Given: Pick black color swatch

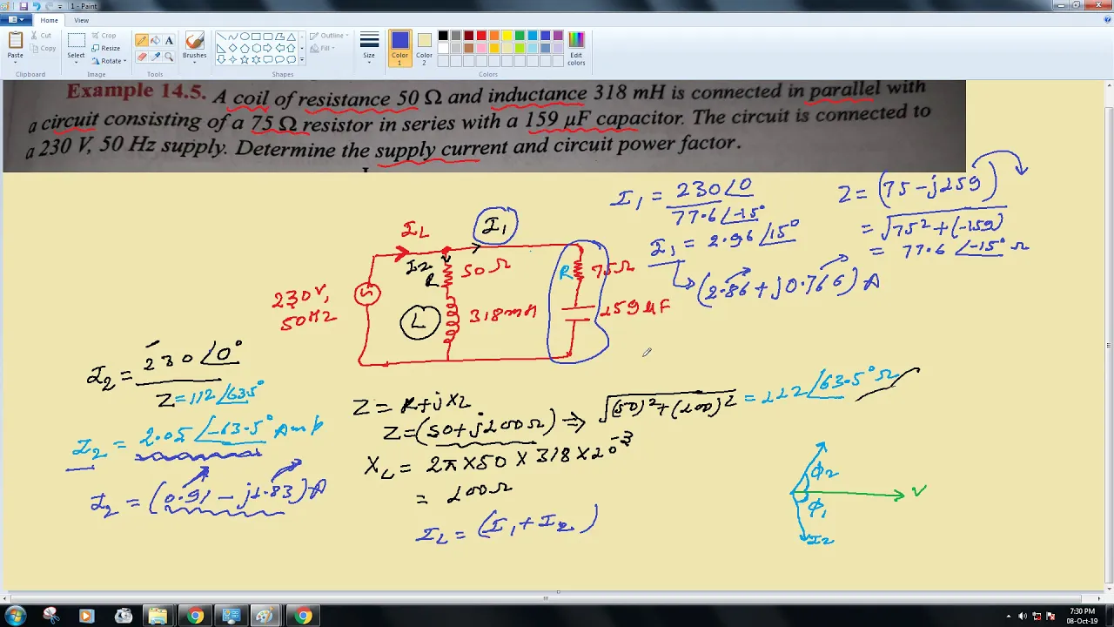Looking at the screenshot, I should coord(443,36).
